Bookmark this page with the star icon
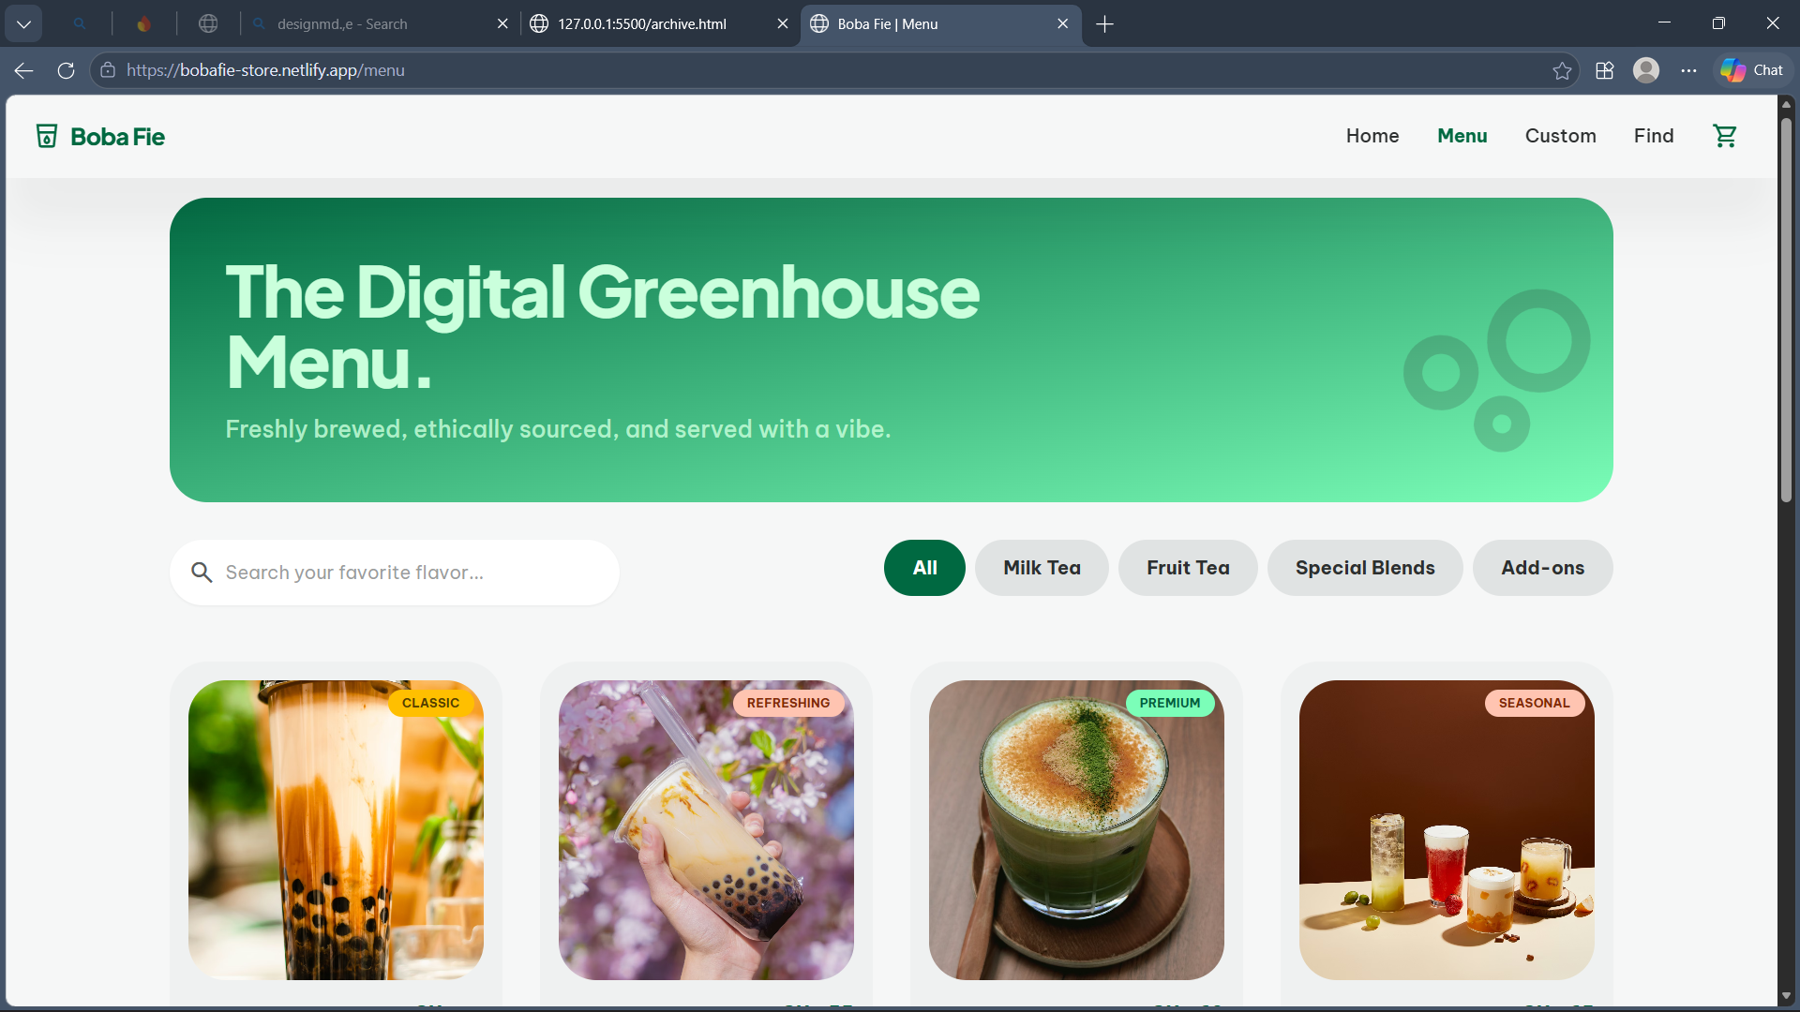1800x1012 pixels. 1562,70
